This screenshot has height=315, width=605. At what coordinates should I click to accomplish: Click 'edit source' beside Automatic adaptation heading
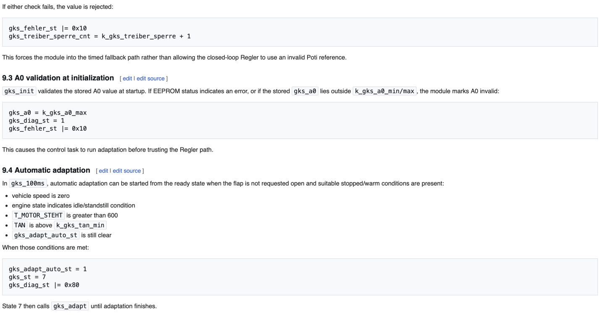coord(126,171)
